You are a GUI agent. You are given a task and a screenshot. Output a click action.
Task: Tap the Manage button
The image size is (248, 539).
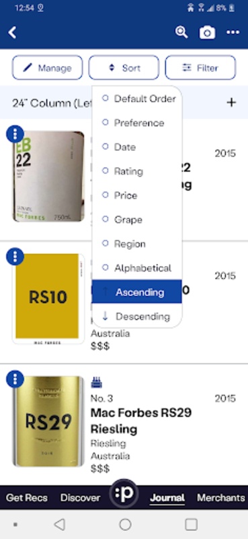(47, 68)
